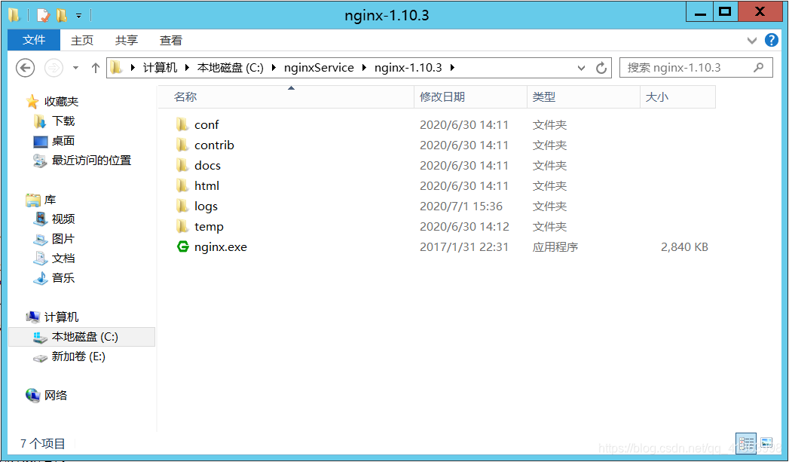Viewport: 789px width, 462px height.
Task: Click the 应用程序 type cell
Action: pyautogui.click(x=555, y=247)
